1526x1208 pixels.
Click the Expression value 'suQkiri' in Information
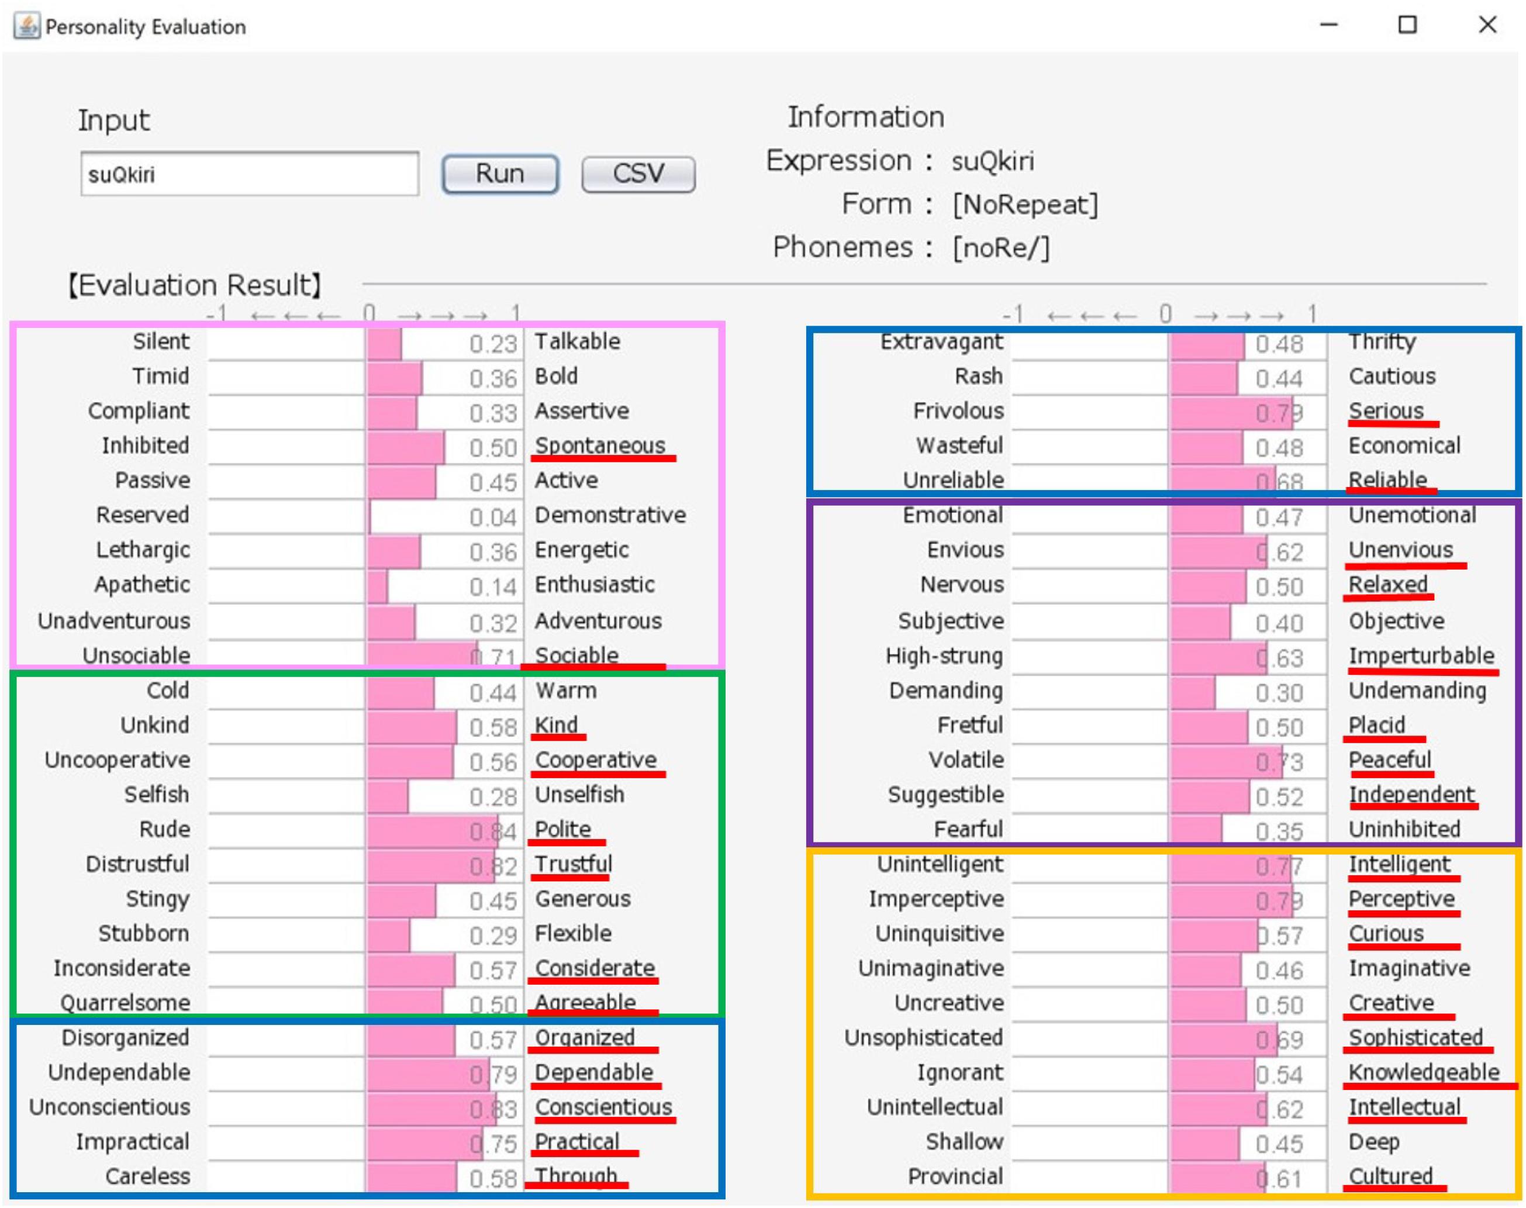993,161
